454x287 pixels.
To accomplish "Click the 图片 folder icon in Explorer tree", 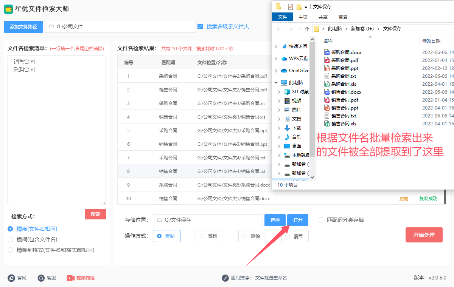I will (287, 110).
